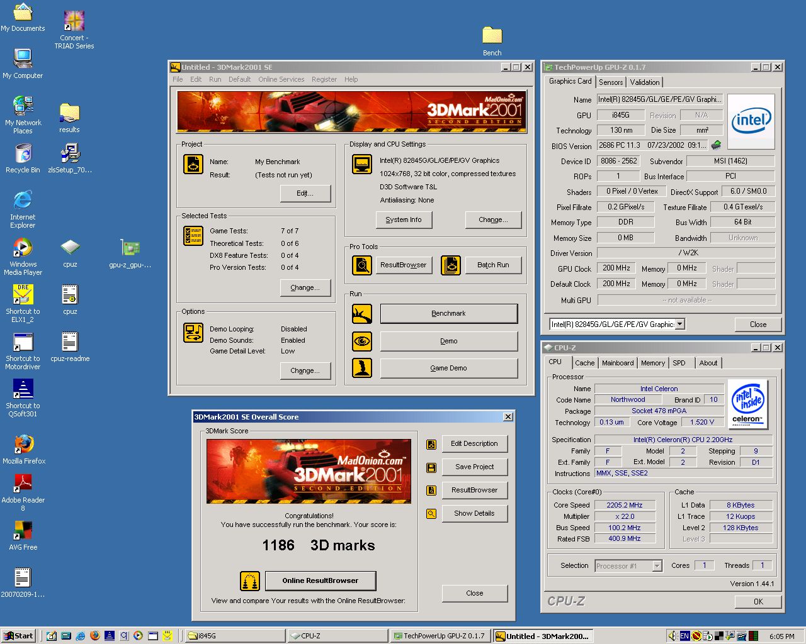Switch to the Sensors tab in GPU-Z
Image resolution: width=806 pixels, height=644 pixels.
611,82
